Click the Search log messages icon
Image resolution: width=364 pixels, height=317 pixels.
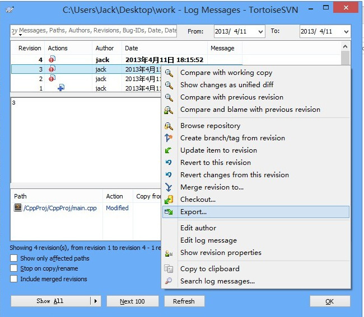(x=169, y=281)
